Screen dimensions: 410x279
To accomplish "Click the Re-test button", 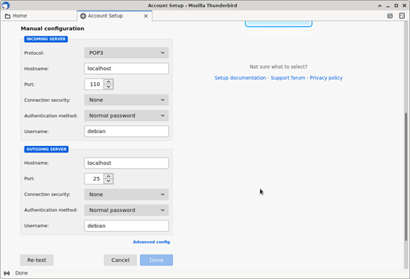I will (36, 260).
